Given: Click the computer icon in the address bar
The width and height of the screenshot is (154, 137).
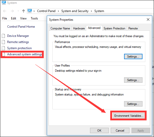Looking at the screenshot, I should click(x=30, y=11).
